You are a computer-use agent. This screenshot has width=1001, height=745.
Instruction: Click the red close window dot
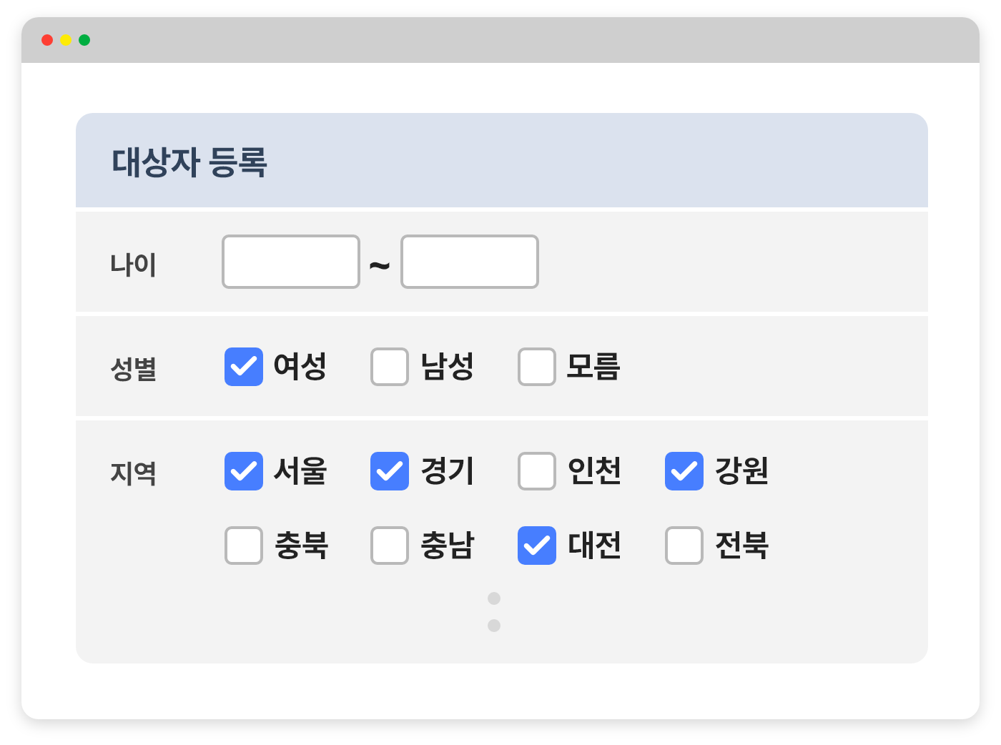coord(47,40)
